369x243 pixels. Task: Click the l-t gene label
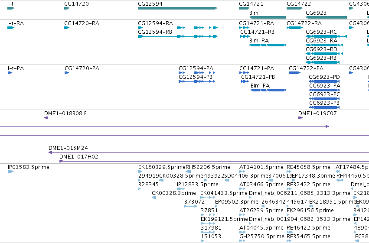click(x=10, y=4)
